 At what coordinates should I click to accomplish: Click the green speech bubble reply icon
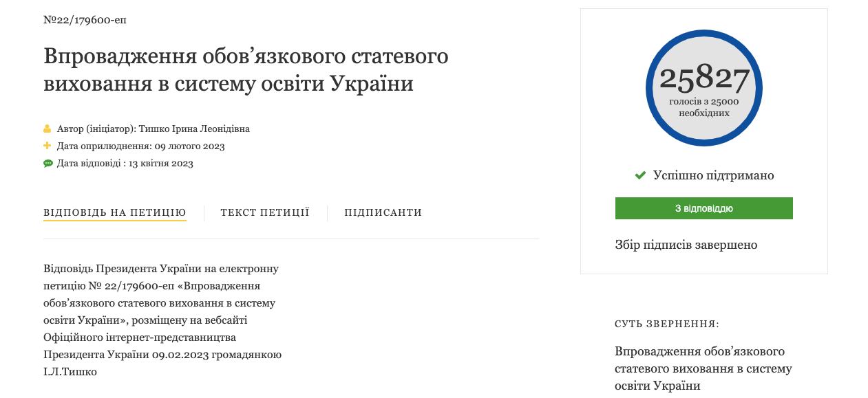pos(47,164)
